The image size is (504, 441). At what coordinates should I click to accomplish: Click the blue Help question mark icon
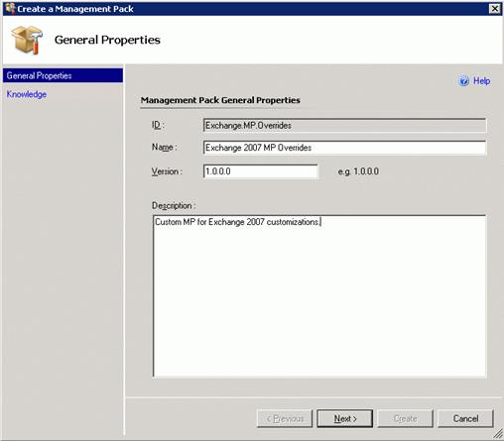pos(464,81)
